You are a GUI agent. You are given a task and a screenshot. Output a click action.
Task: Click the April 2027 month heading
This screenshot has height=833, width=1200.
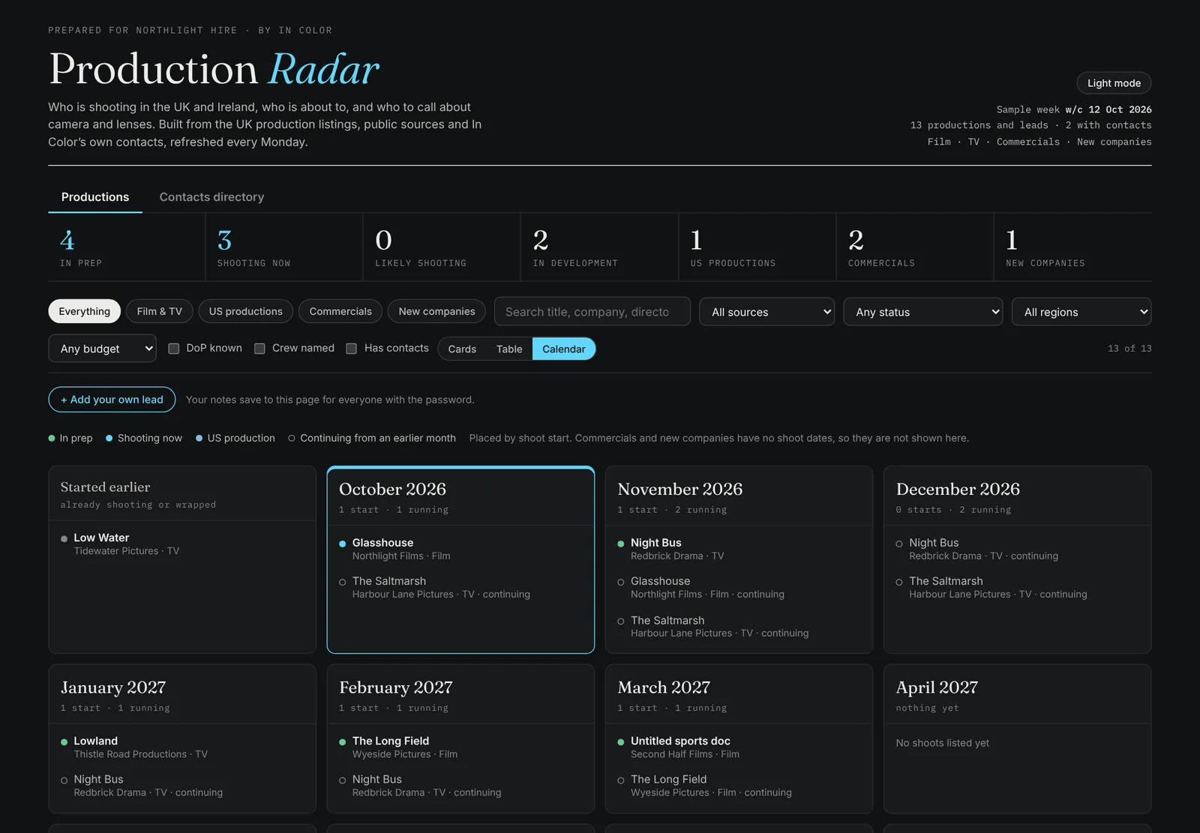click(x=937, y=688)
